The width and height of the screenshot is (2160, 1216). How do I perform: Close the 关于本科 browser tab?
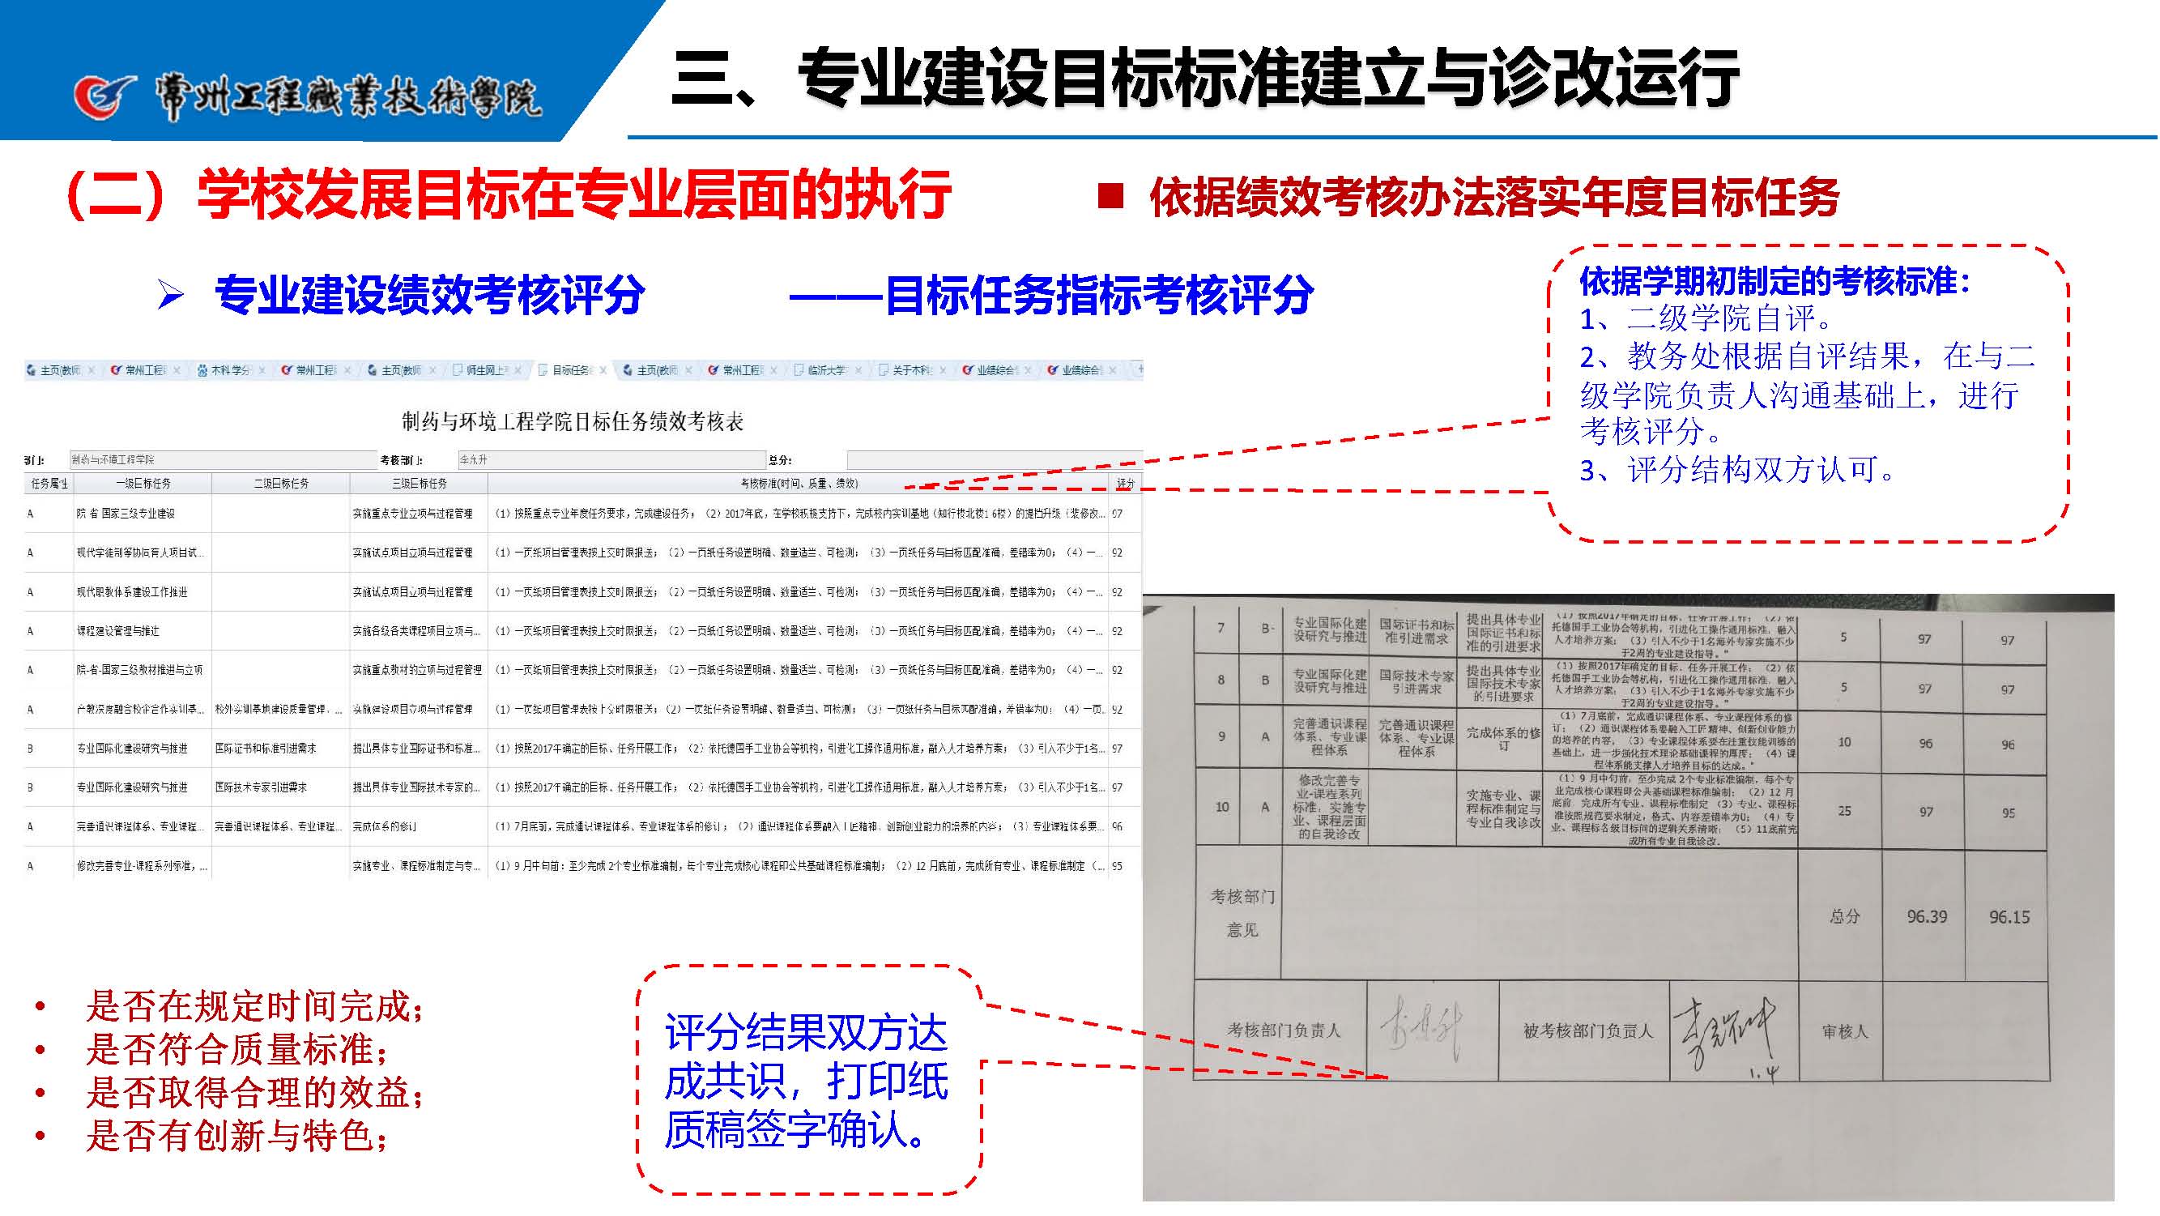click(944, 370)
